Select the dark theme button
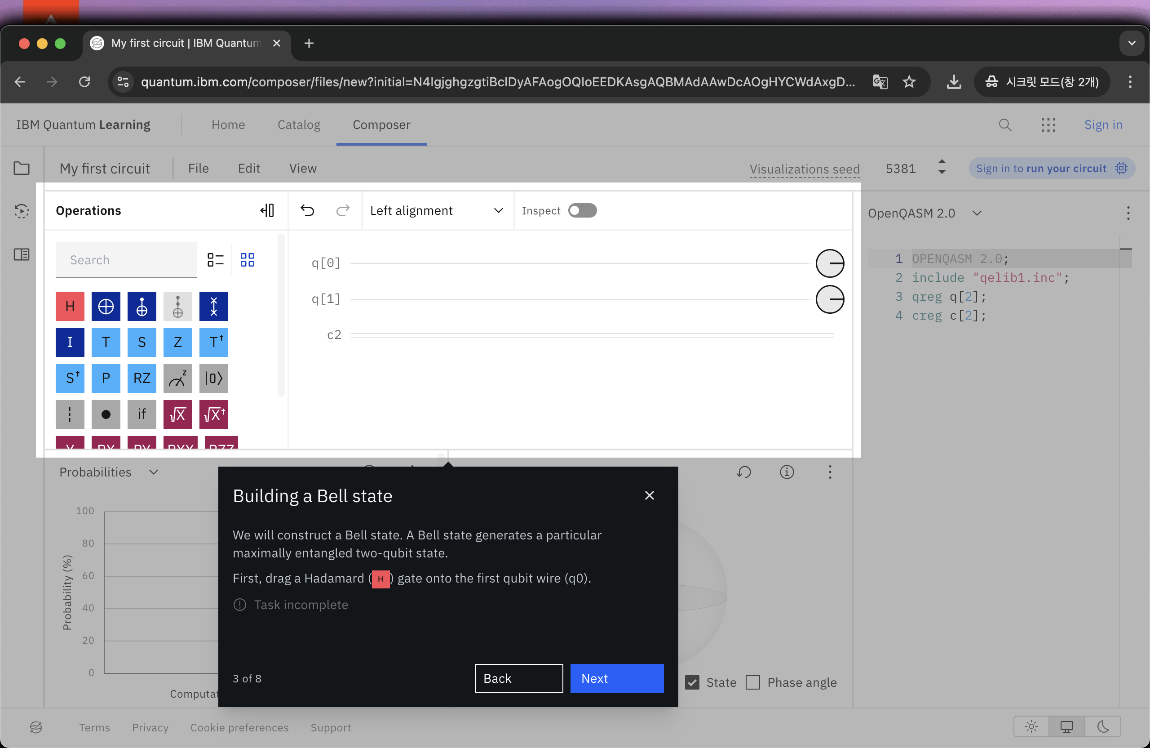This screenshot has height=748, width=1150. click(x=1103, y=726)
